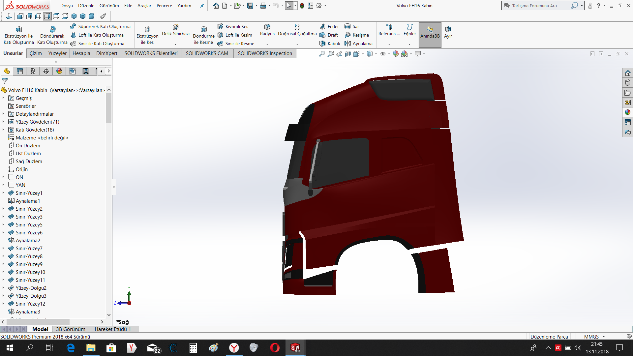Click the save icon in top toolbar

pyautogui.click(x=250, y=6)
